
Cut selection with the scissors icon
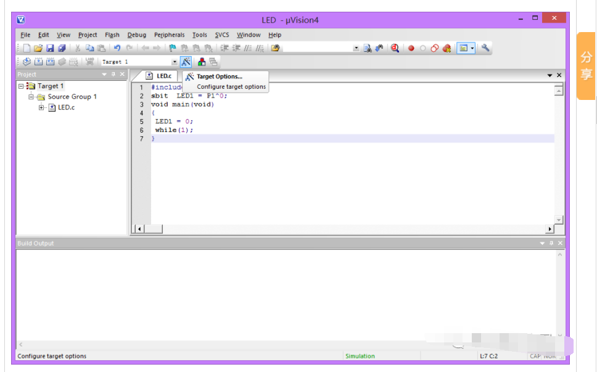78,48
